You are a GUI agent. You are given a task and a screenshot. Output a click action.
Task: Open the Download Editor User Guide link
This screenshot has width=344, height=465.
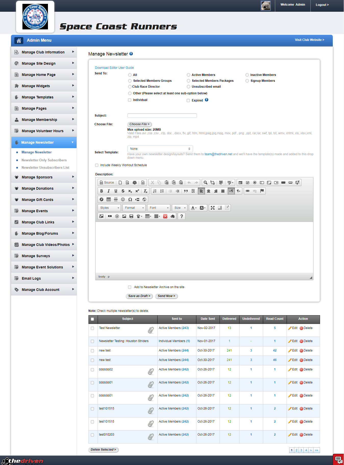[x=114, y=68]
